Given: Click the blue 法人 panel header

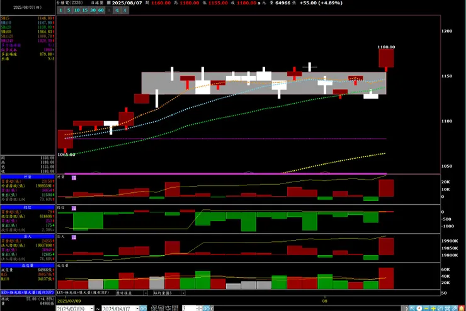Looking at the screenshot, I should point(28,236).
